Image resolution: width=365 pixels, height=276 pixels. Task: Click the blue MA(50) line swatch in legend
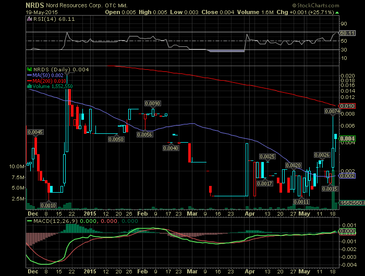(x=29, y=75)
